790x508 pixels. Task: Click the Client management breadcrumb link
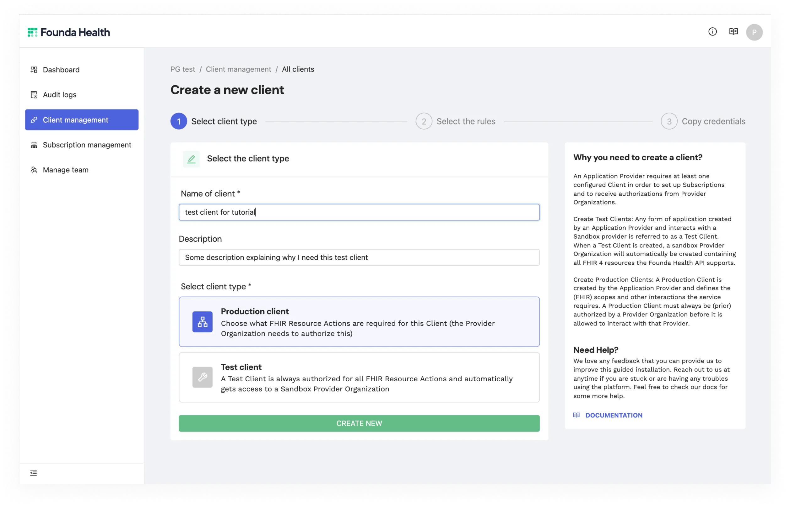point(238,69)
